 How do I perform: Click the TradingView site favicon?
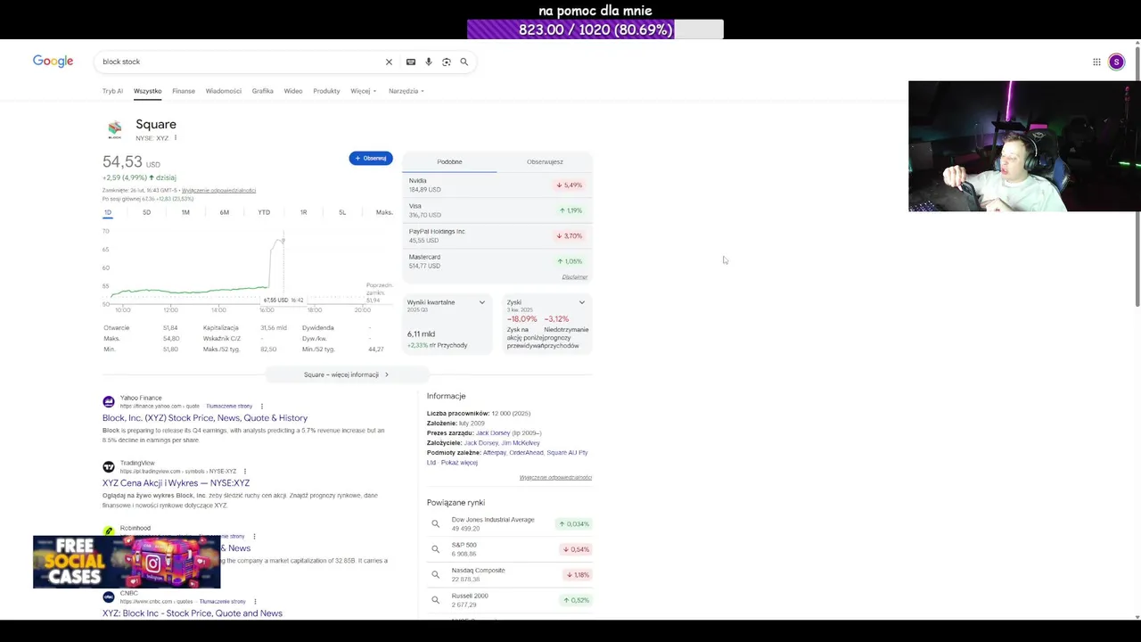[x=109, y=466]
